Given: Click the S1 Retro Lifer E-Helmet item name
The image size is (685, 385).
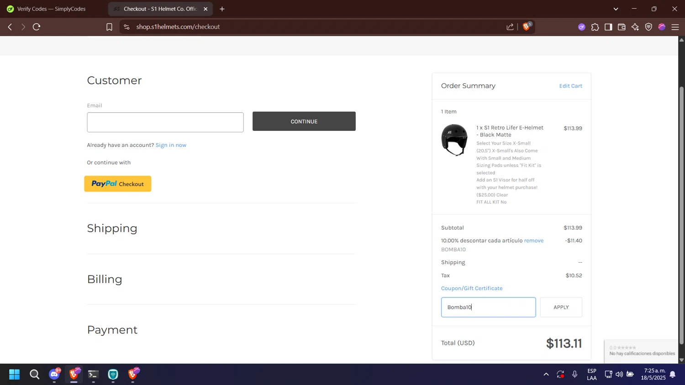Looking at the screenshot, I should coord(510,131).
